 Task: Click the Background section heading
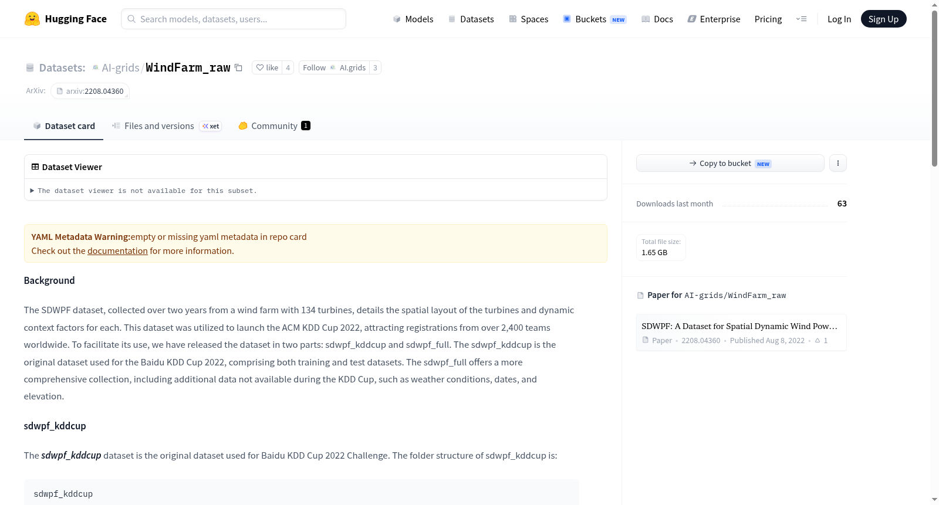coord(49,280)
